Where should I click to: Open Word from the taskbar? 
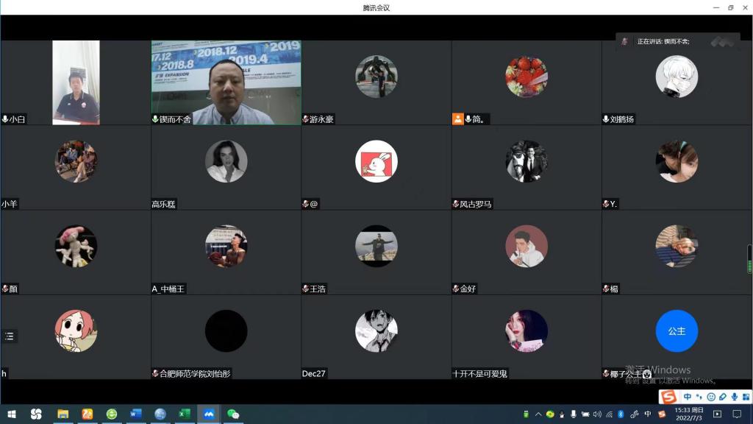(135, 414)
